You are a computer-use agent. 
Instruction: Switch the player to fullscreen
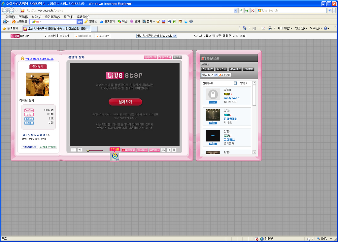coord(169,150)
